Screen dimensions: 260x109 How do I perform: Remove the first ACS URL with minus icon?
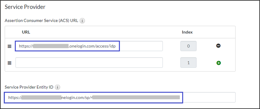218,46
